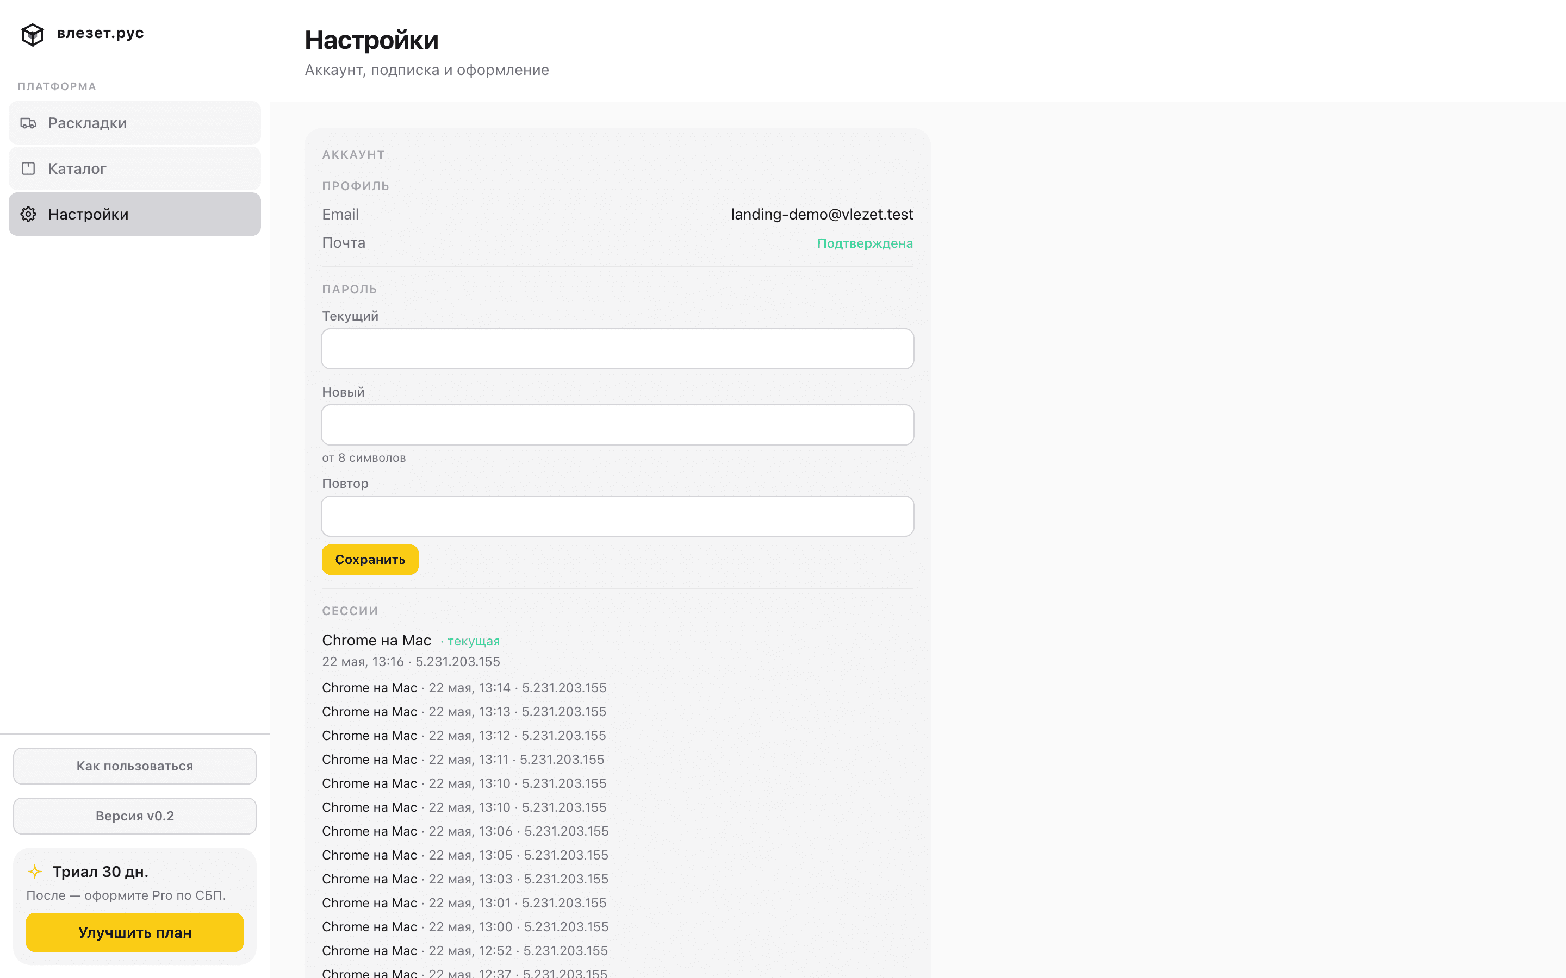1566x978 pixels.
Task: Click the ПРОФИЛЬ section header
Action: (356, 186)
